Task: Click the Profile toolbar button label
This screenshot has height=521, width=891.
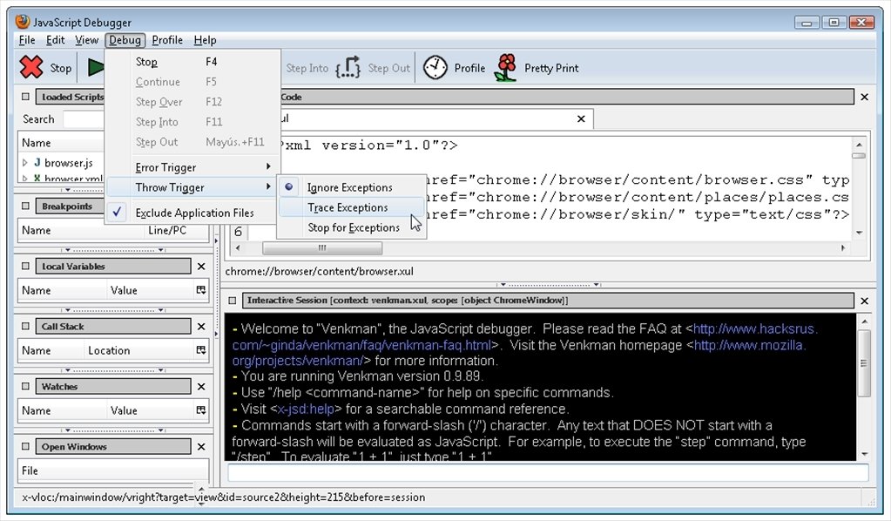Action: [469, 68]
